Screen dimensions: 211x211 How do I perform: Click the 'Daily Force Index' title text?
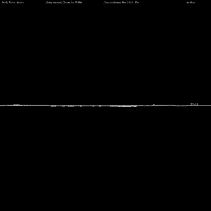coord(13,3)
